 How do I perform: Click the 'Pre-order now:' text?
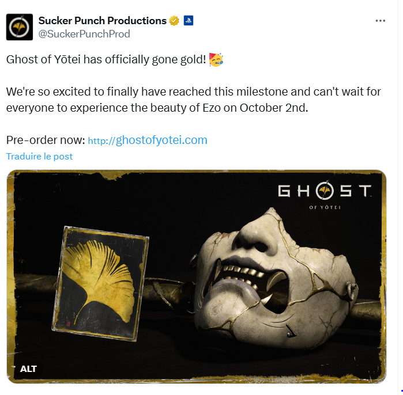pyautogui.click(x=46, y=140)
